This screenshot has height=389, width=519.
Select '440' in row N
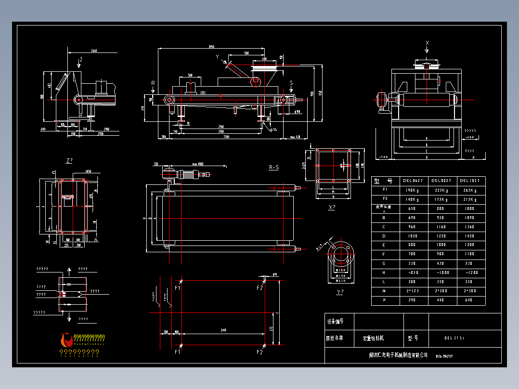pos(440,300)
